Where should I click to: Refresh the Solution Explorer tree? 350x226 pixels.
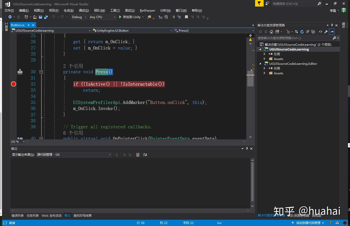coord(302,32)
